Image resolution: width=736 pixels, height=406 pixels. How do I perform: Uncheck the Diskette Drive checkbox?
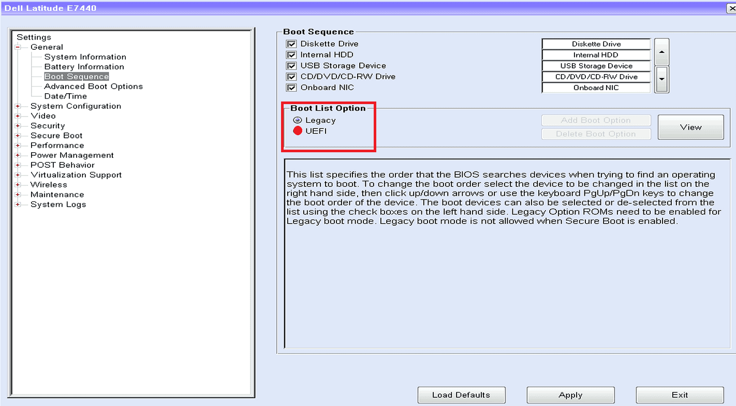[x=291, y=44]
